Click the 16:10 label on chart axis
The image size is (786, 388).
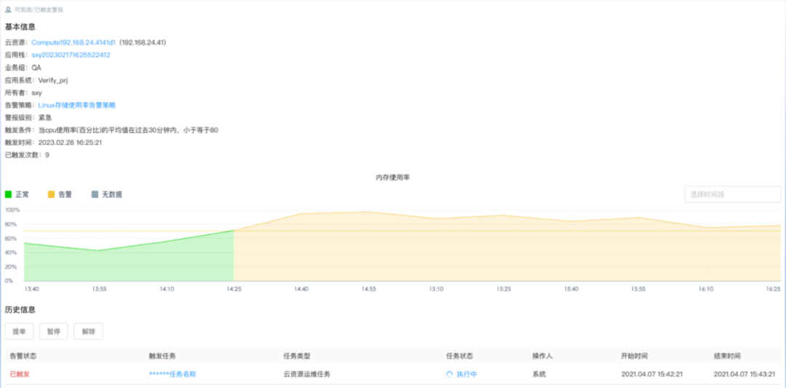706,289
